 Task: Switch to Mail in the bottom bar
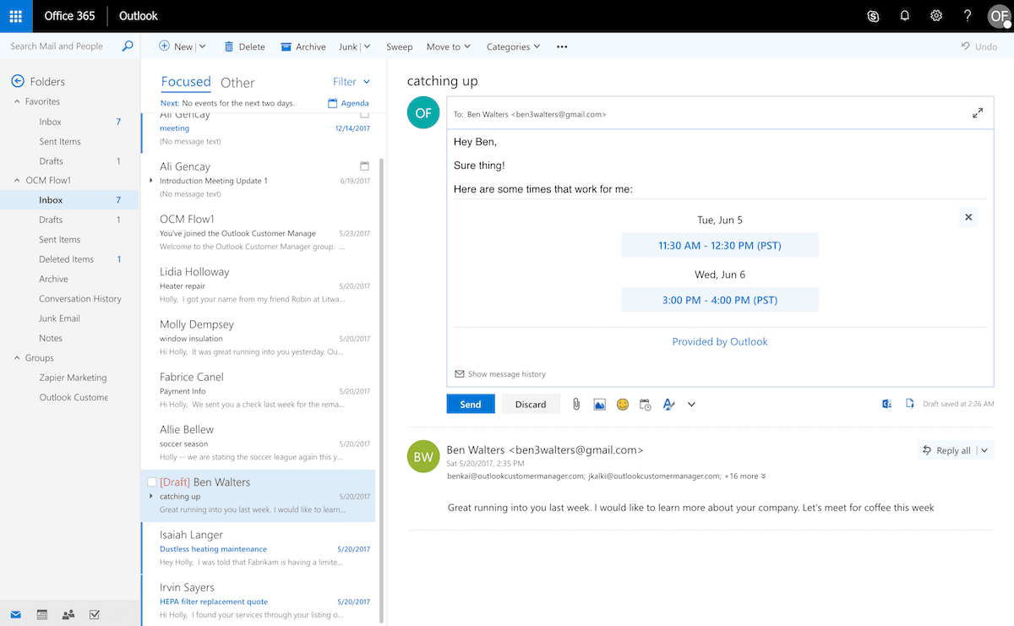(x=16, y=614)
